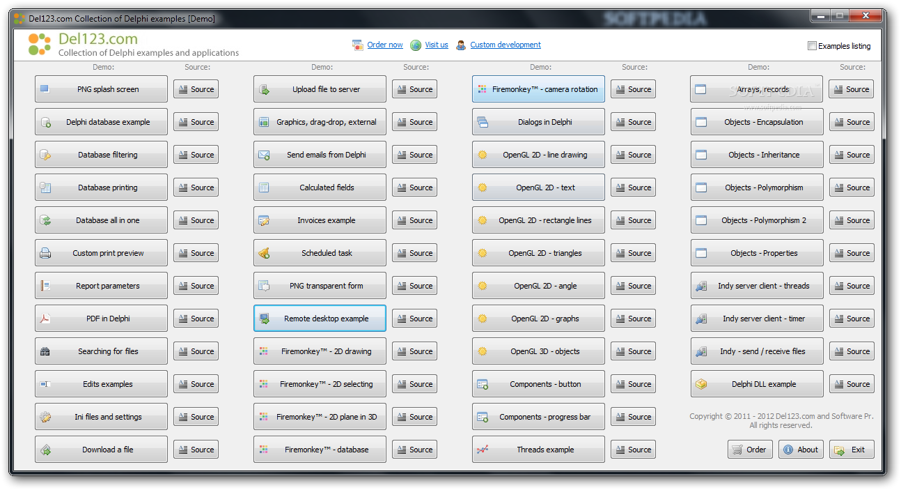The height and width of the screenshot is (490, 901).
Task: Tick the Examples listing checkbox
Action: [812, 46]
